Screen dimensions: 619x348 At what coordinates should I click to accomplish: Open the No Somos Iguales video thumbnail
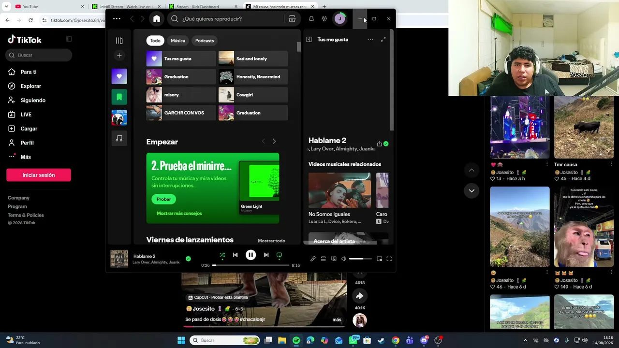click(339, 190)
